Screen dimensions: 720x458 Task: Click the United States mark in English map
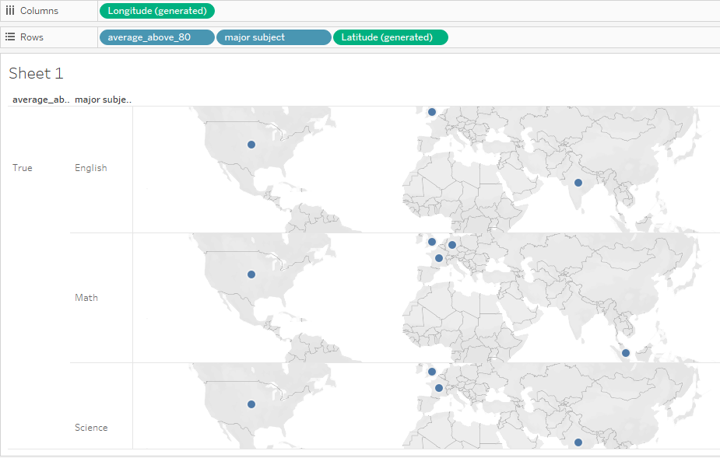(251, 145)
